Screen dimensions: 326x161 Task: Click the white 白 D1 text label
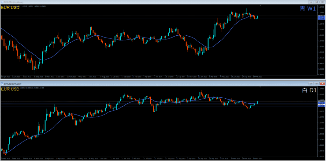(x=309, y=90)
